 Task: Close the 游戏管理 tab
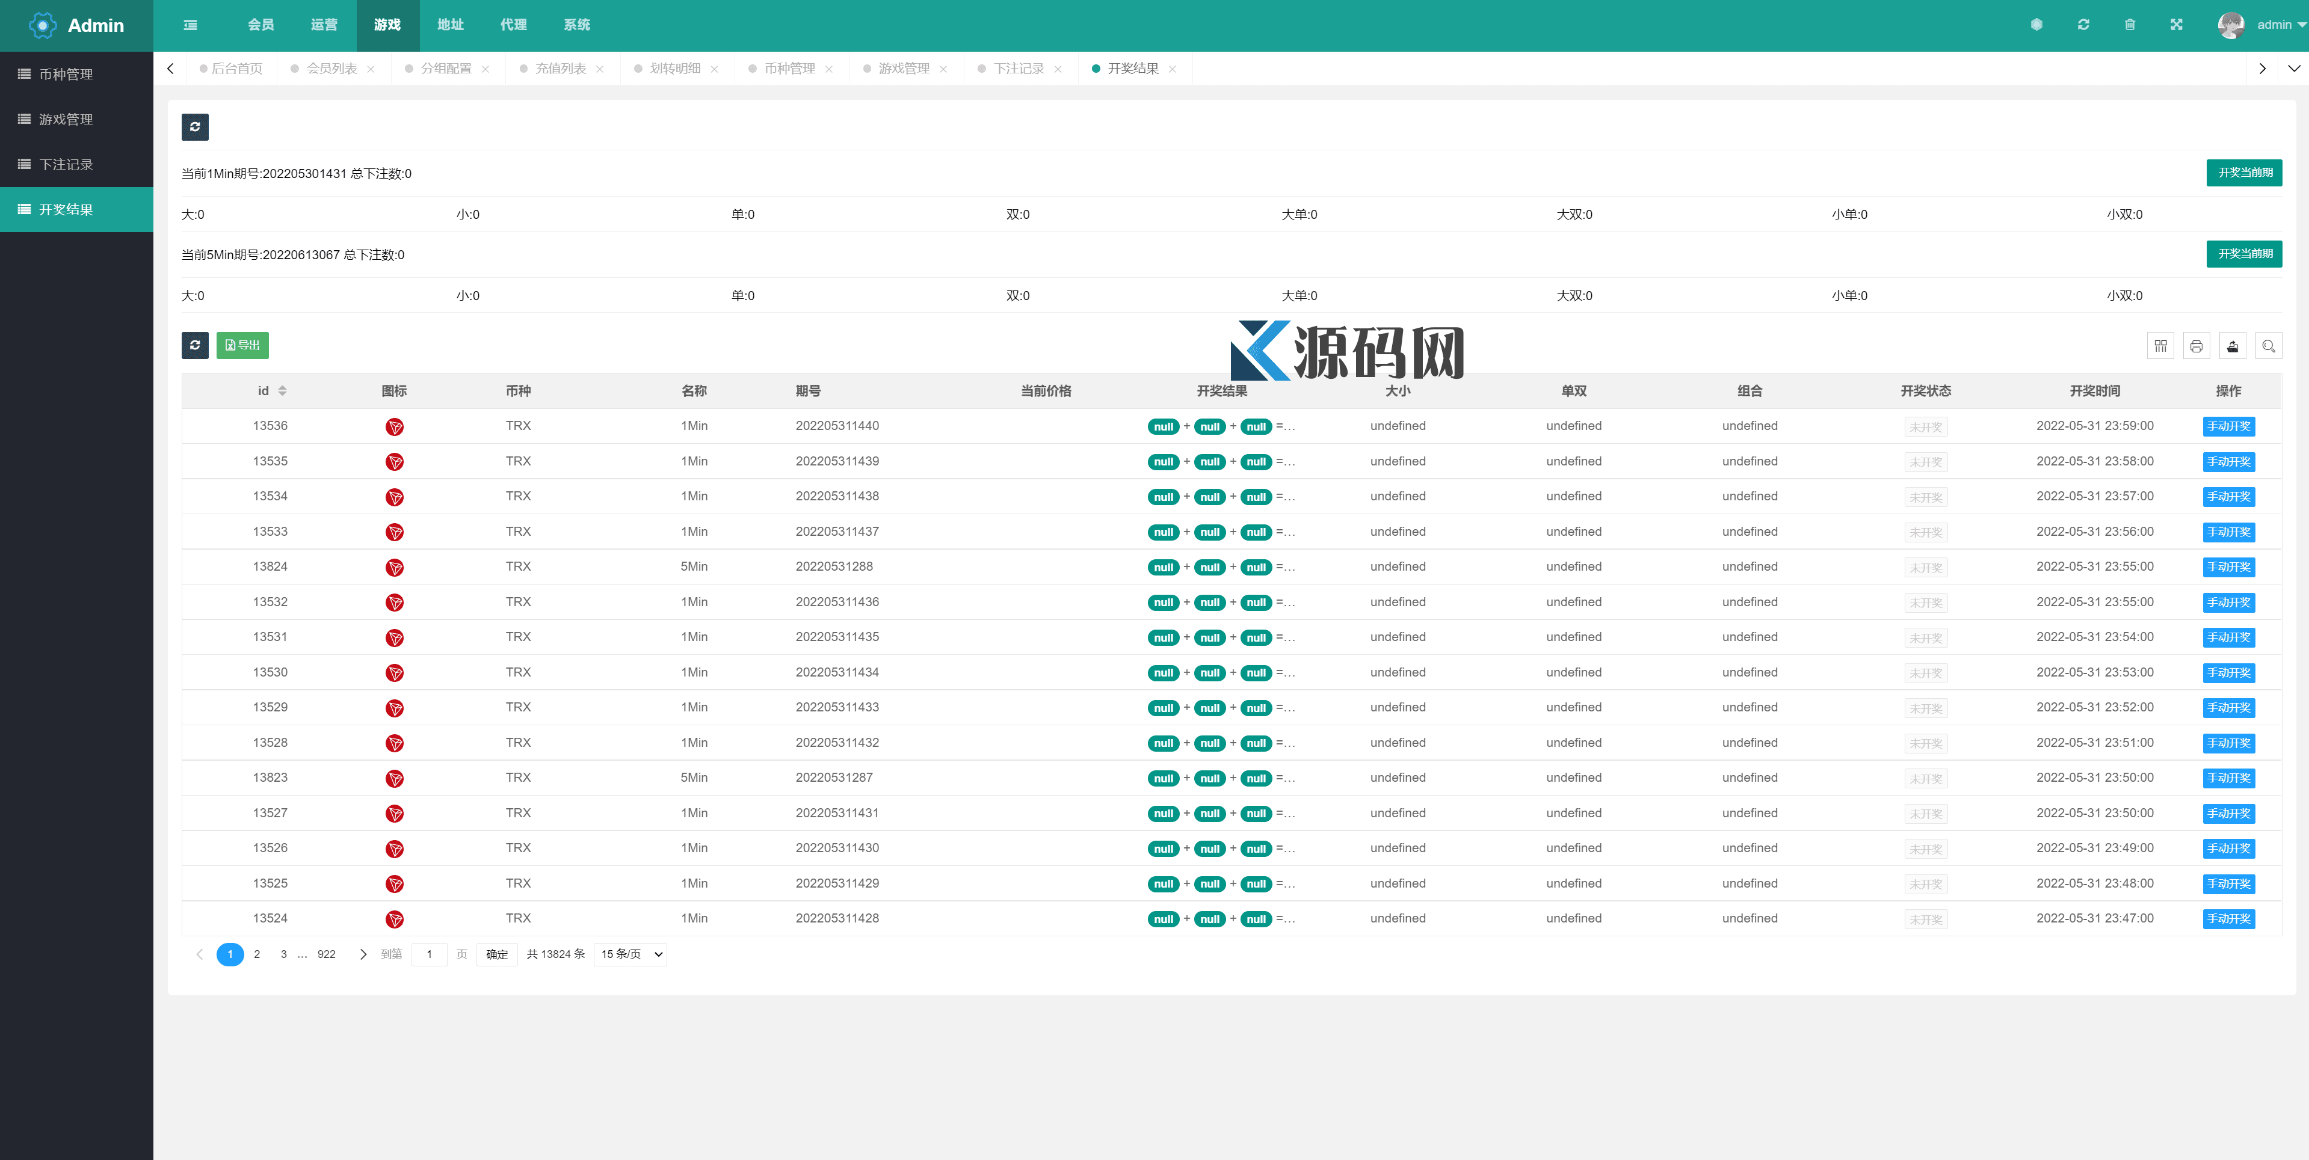click(x=943, y=69)
